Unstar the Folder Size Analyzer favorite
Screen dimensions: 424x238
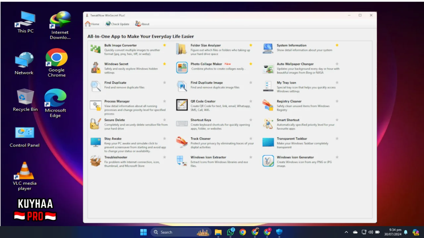click(x=251, y=45)
